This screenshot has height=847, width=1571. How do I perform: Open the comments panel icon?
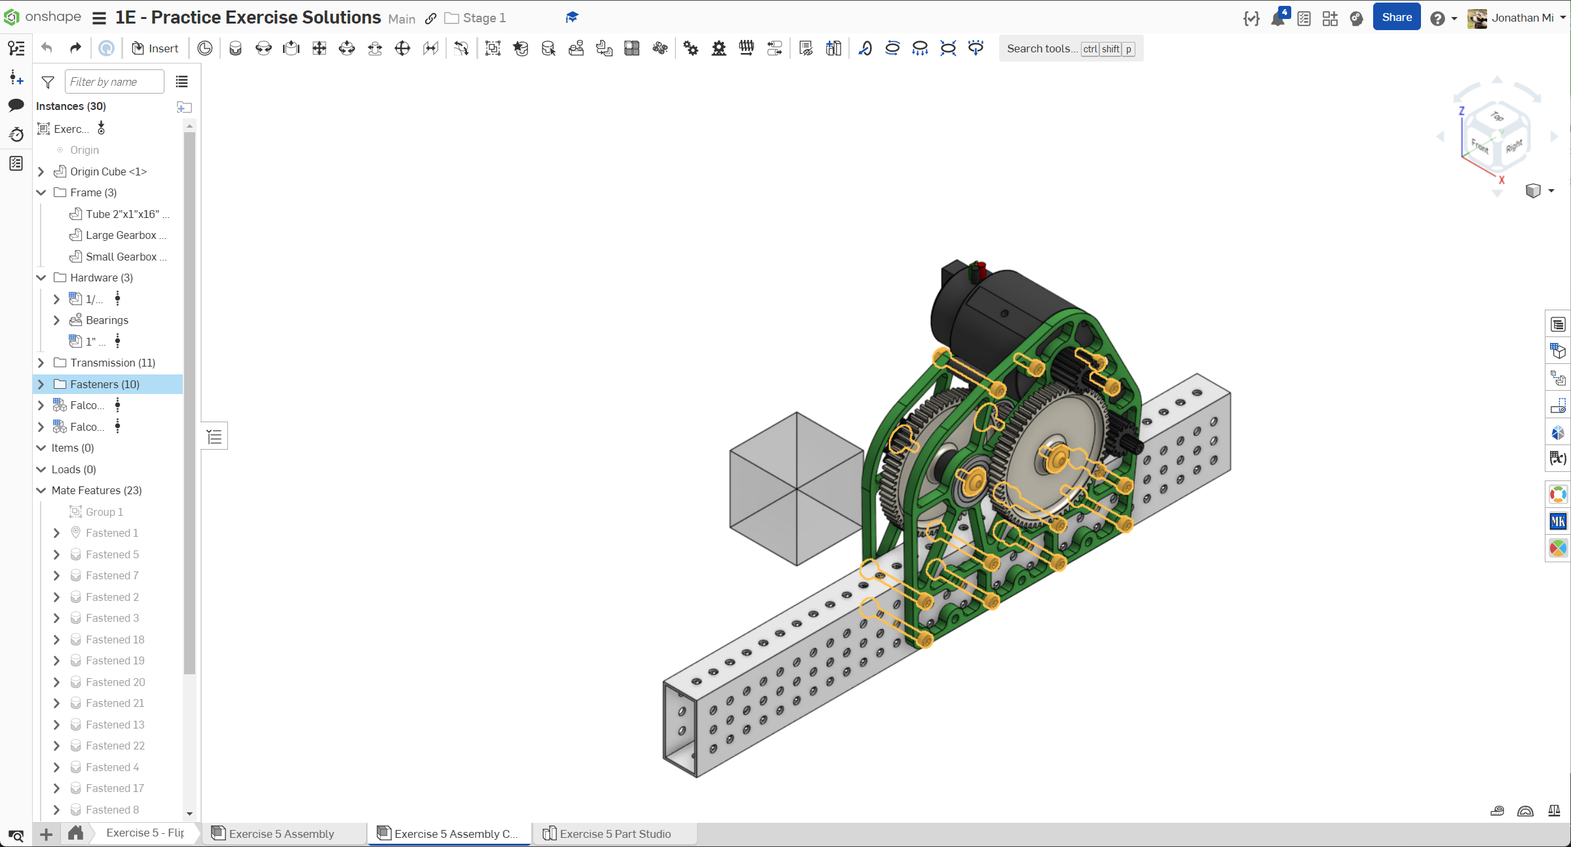tap(16, 105)
